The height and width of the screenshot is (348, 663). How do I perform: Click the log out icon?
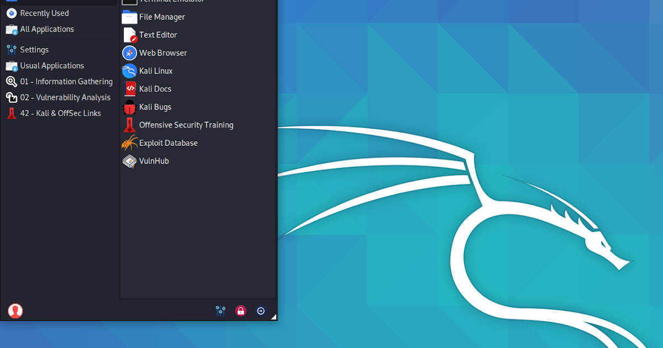point(261,311)
